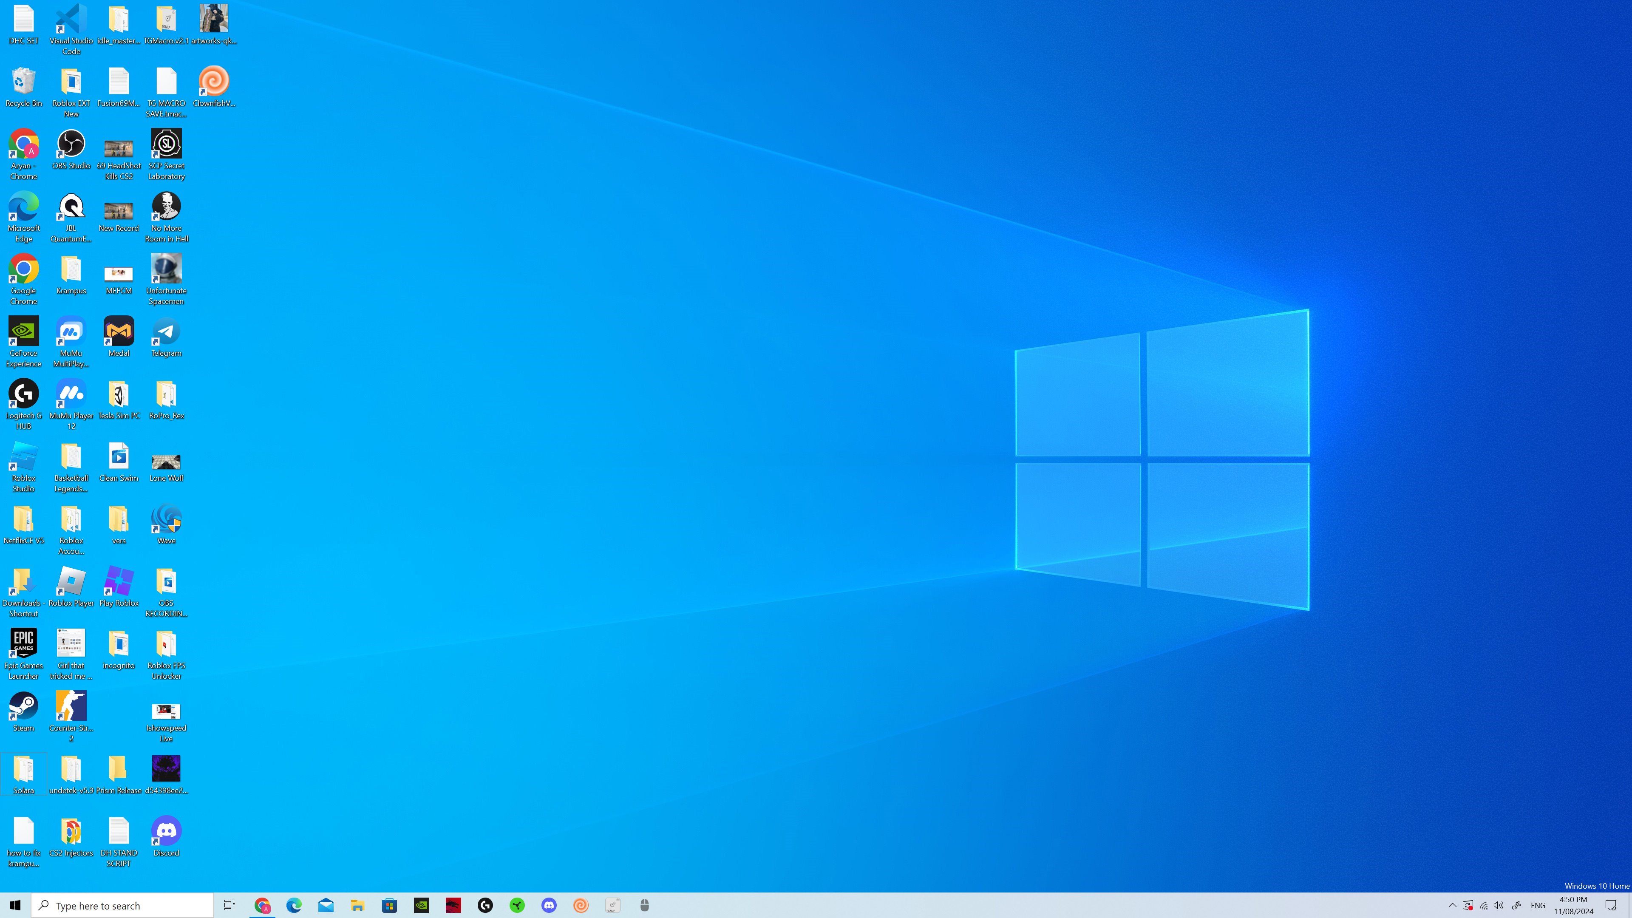Open the notification action center
The width and height of the screenshot is (1632, 918).
pyautogui.click(x=1610, y=905)
